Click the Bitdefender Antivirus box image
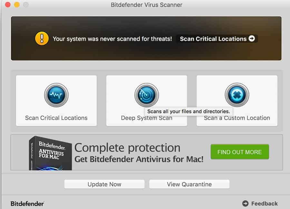 coord(50,153)
